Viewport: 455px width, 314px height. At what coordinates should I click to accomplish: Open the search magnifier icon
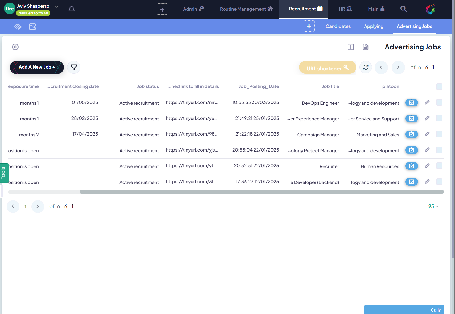pos(403,9)
